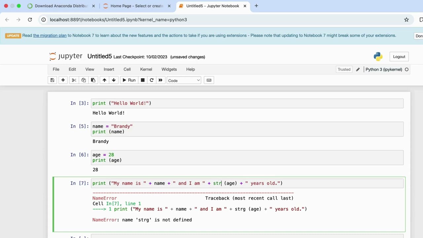Select the In [5] cell prompt
This screenshot has height=238, width=423.
pyautogui.click(x=79, y=126)
